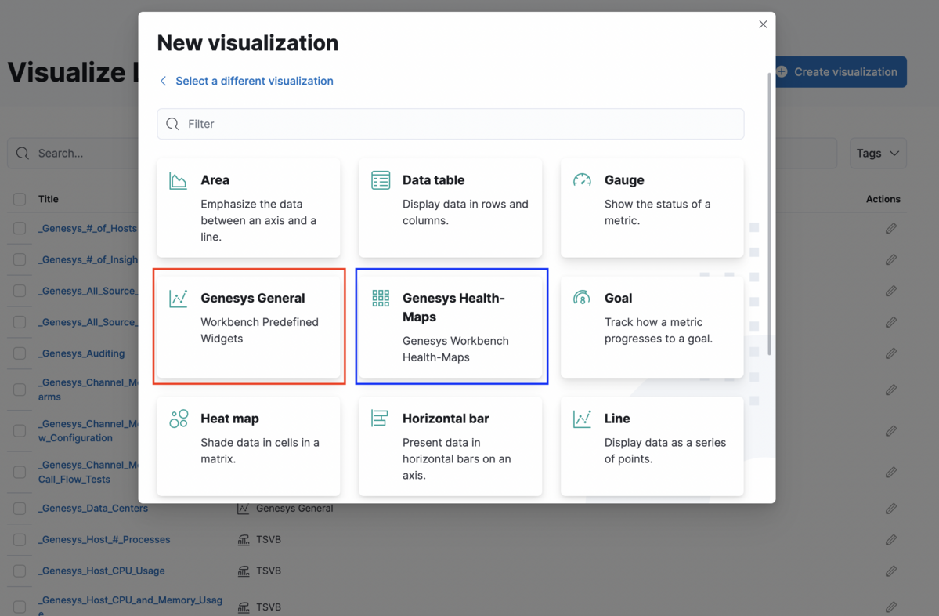Check the box for _Genesys_Auditing
Image resolution: width=939 pixels, height=616 pixels.
(20, 353)
